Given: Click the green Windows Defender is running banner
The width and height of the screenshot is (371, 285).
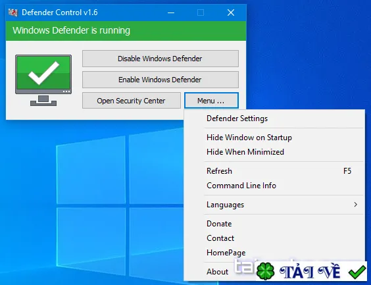Looking at the screenshot, I should pyautogui.click(x=126, y=31).
